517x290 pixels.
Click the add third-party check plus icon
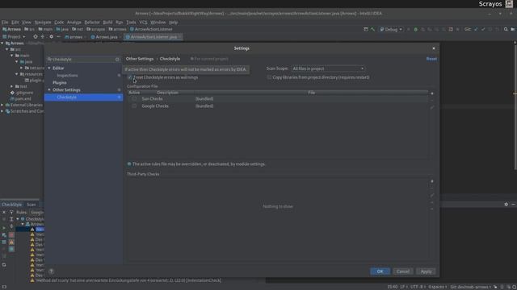click(x=432, y=181)
